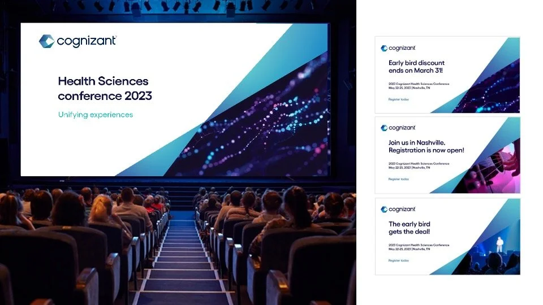Click "Register today" in the Nashville banner
Image resolution: width=543 pixels, height=305 pixels.
[399, 179]
